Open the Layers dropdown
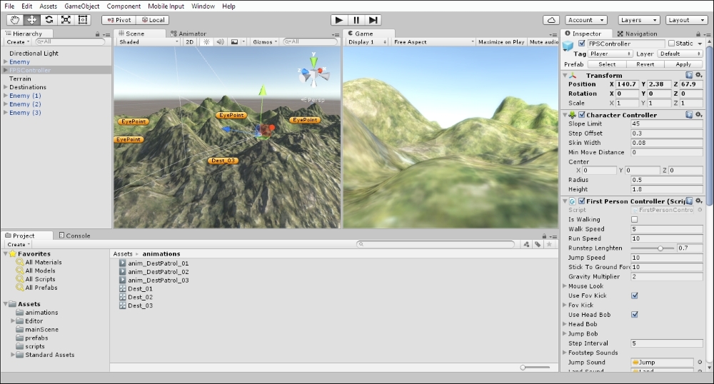Screen dimensions: 714x384 pyautogui.click(x=639, y=20)
